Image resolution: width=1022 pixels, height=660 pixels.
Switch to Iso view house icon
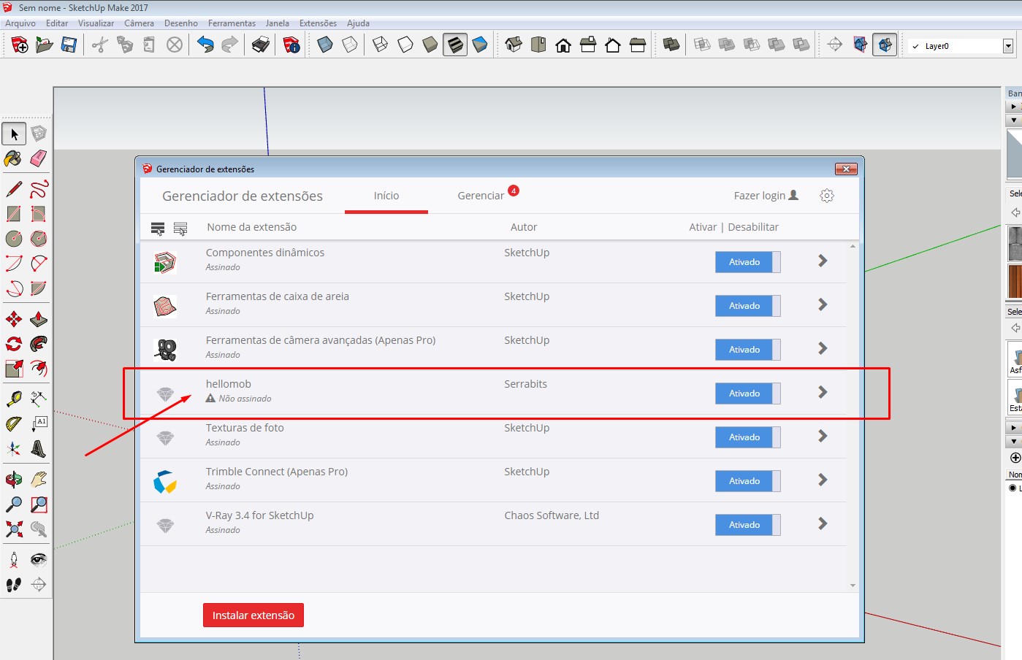(514, 45)
